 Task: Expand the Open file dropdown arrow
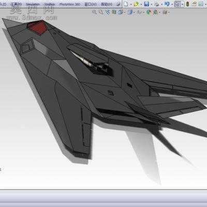tap(141, 4)
